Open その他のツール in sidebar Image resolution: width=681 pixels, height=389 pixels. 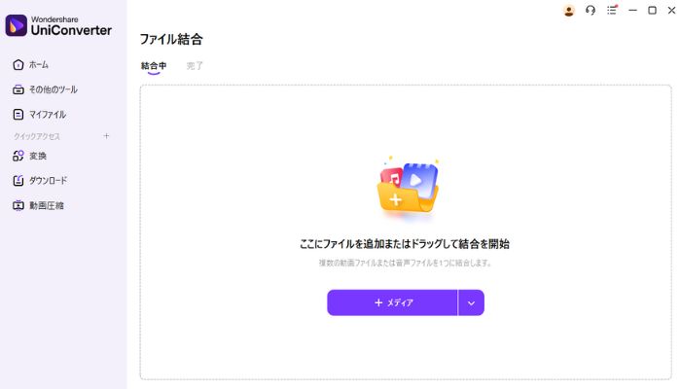tap(45, 89)
